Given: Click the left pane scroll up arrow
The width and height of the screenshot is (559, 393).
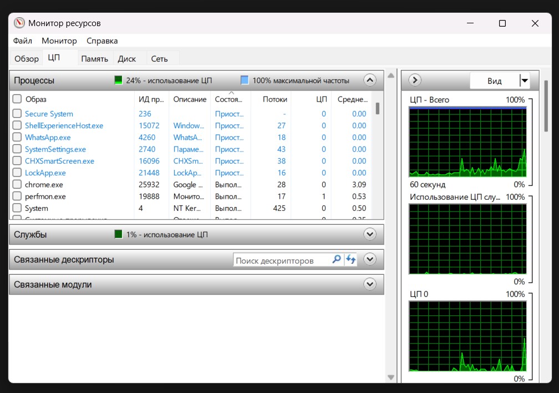Looking at the screenshot, I should pyautogui.click(x=391, y=75).
